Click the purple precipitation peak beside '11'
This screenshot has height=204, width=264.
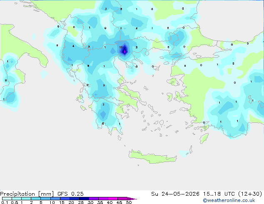(125, 51)
